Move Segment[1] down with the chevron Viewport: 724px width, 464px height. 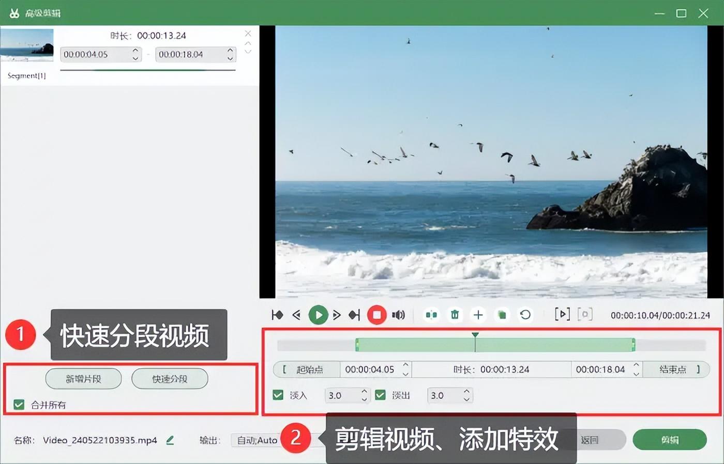coord(248,52)
